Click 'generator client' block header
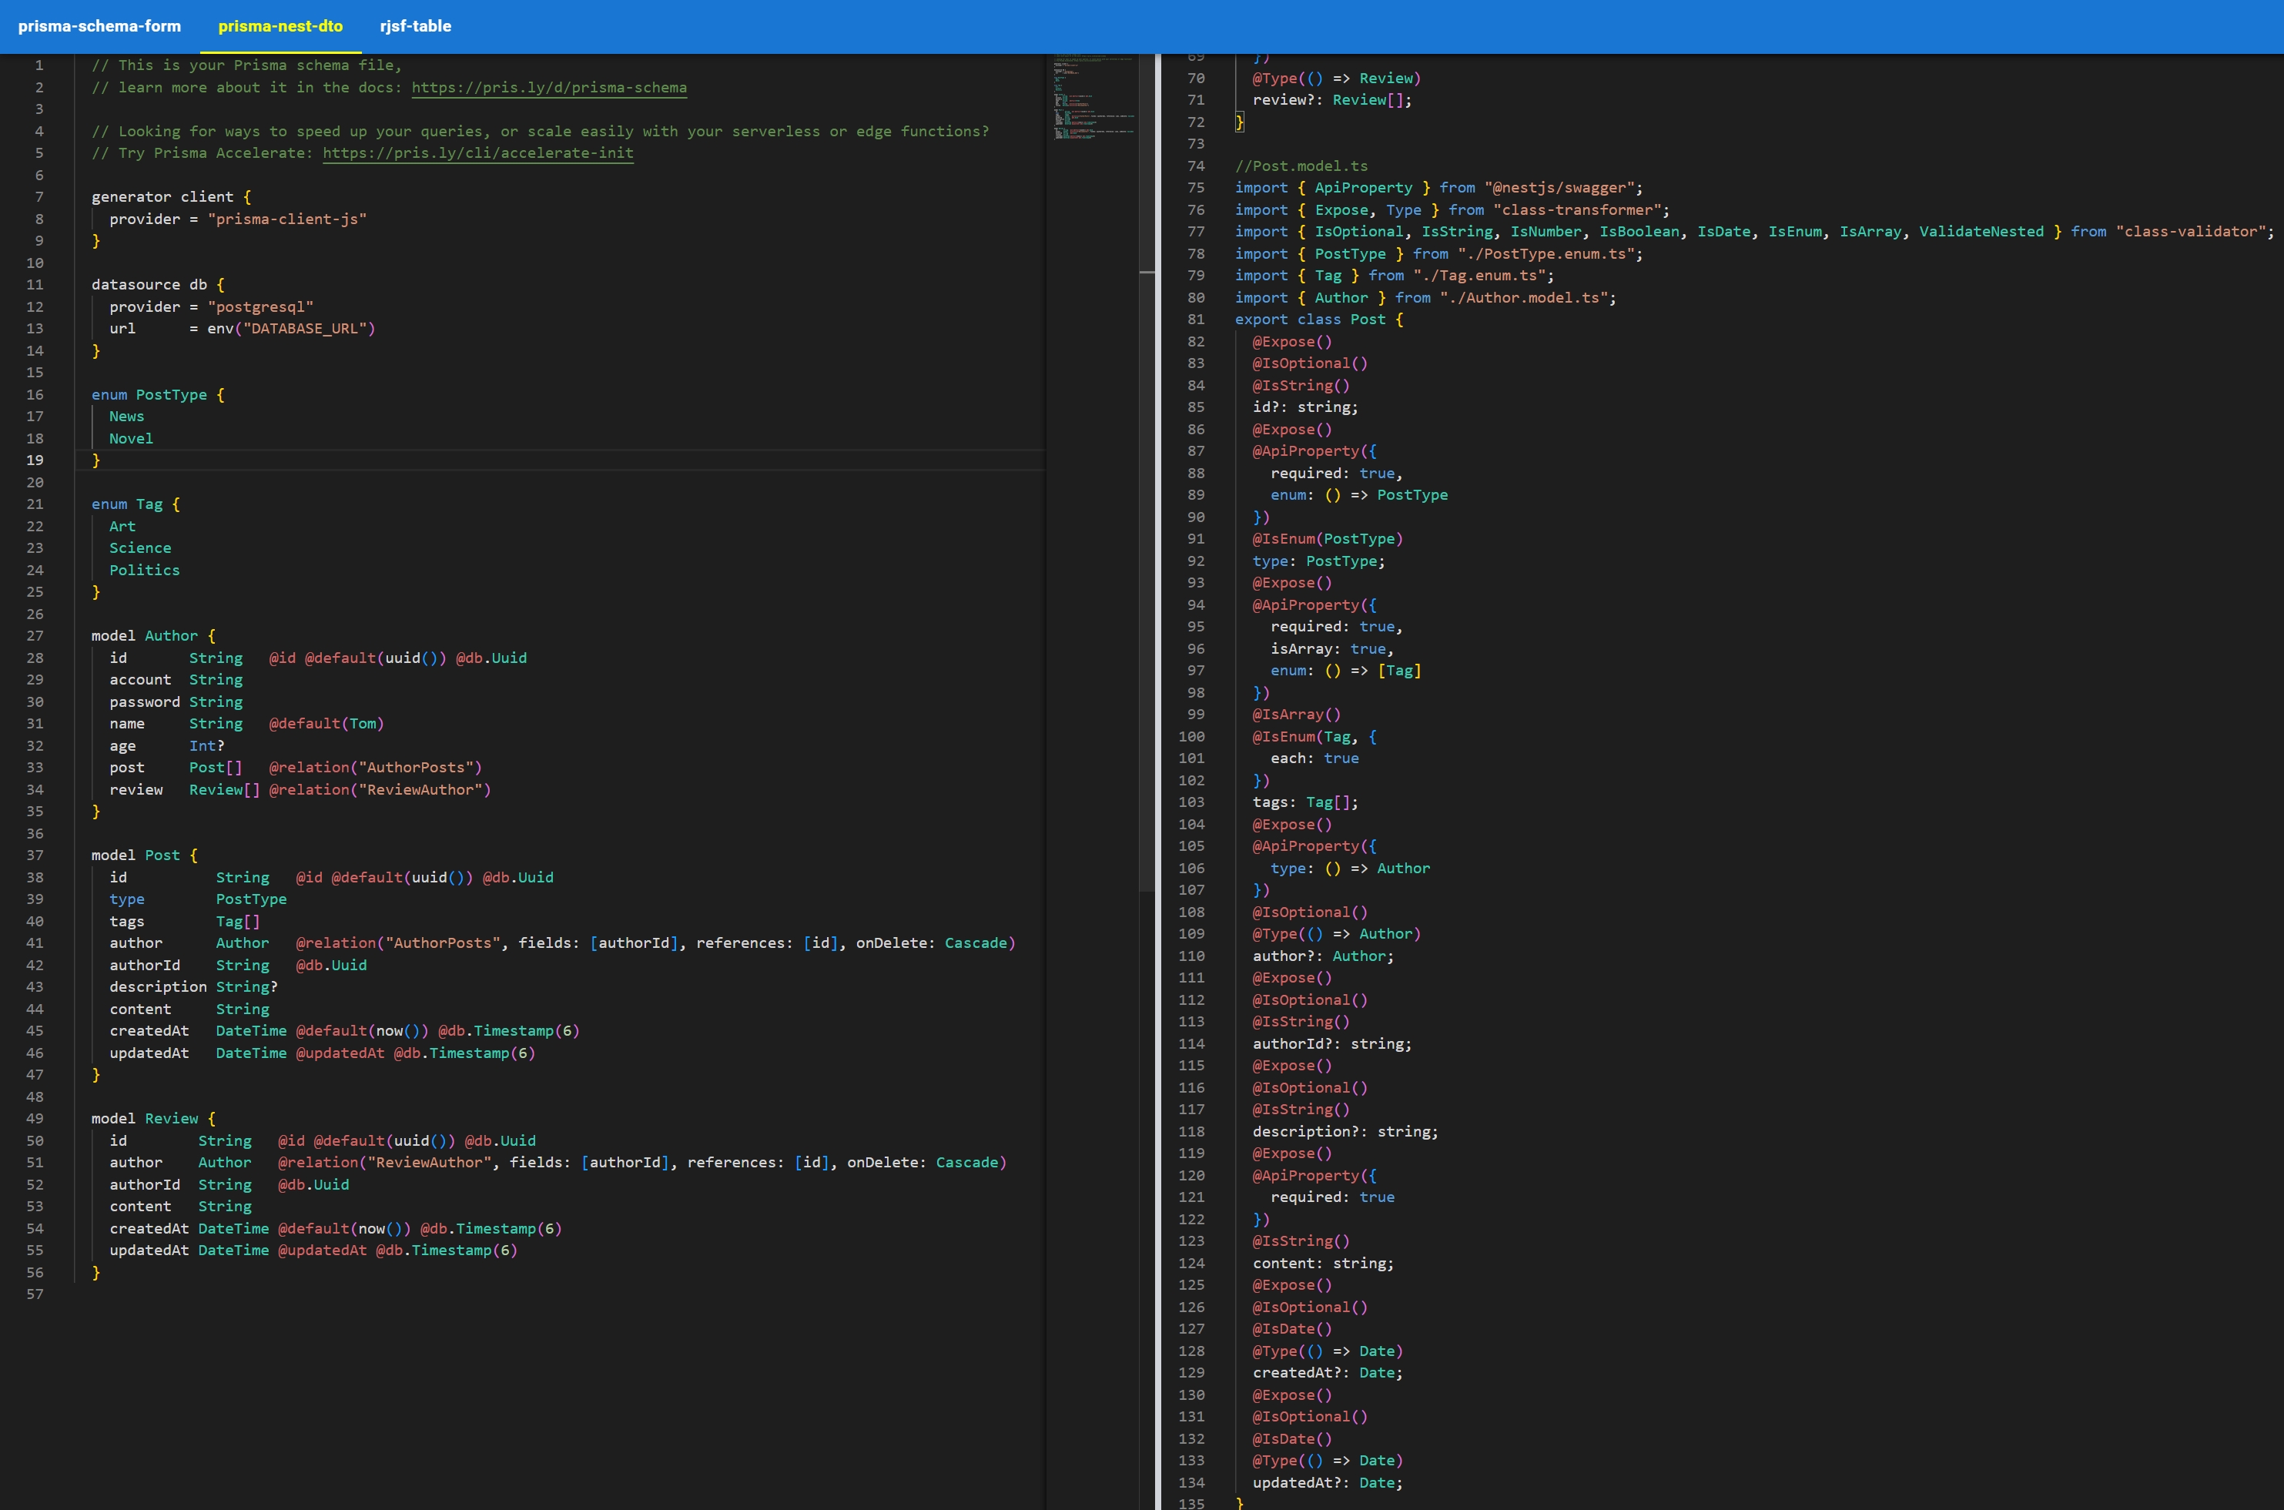The width and height of the screenshot is (2284, 1510). click(x=162, y=197)
